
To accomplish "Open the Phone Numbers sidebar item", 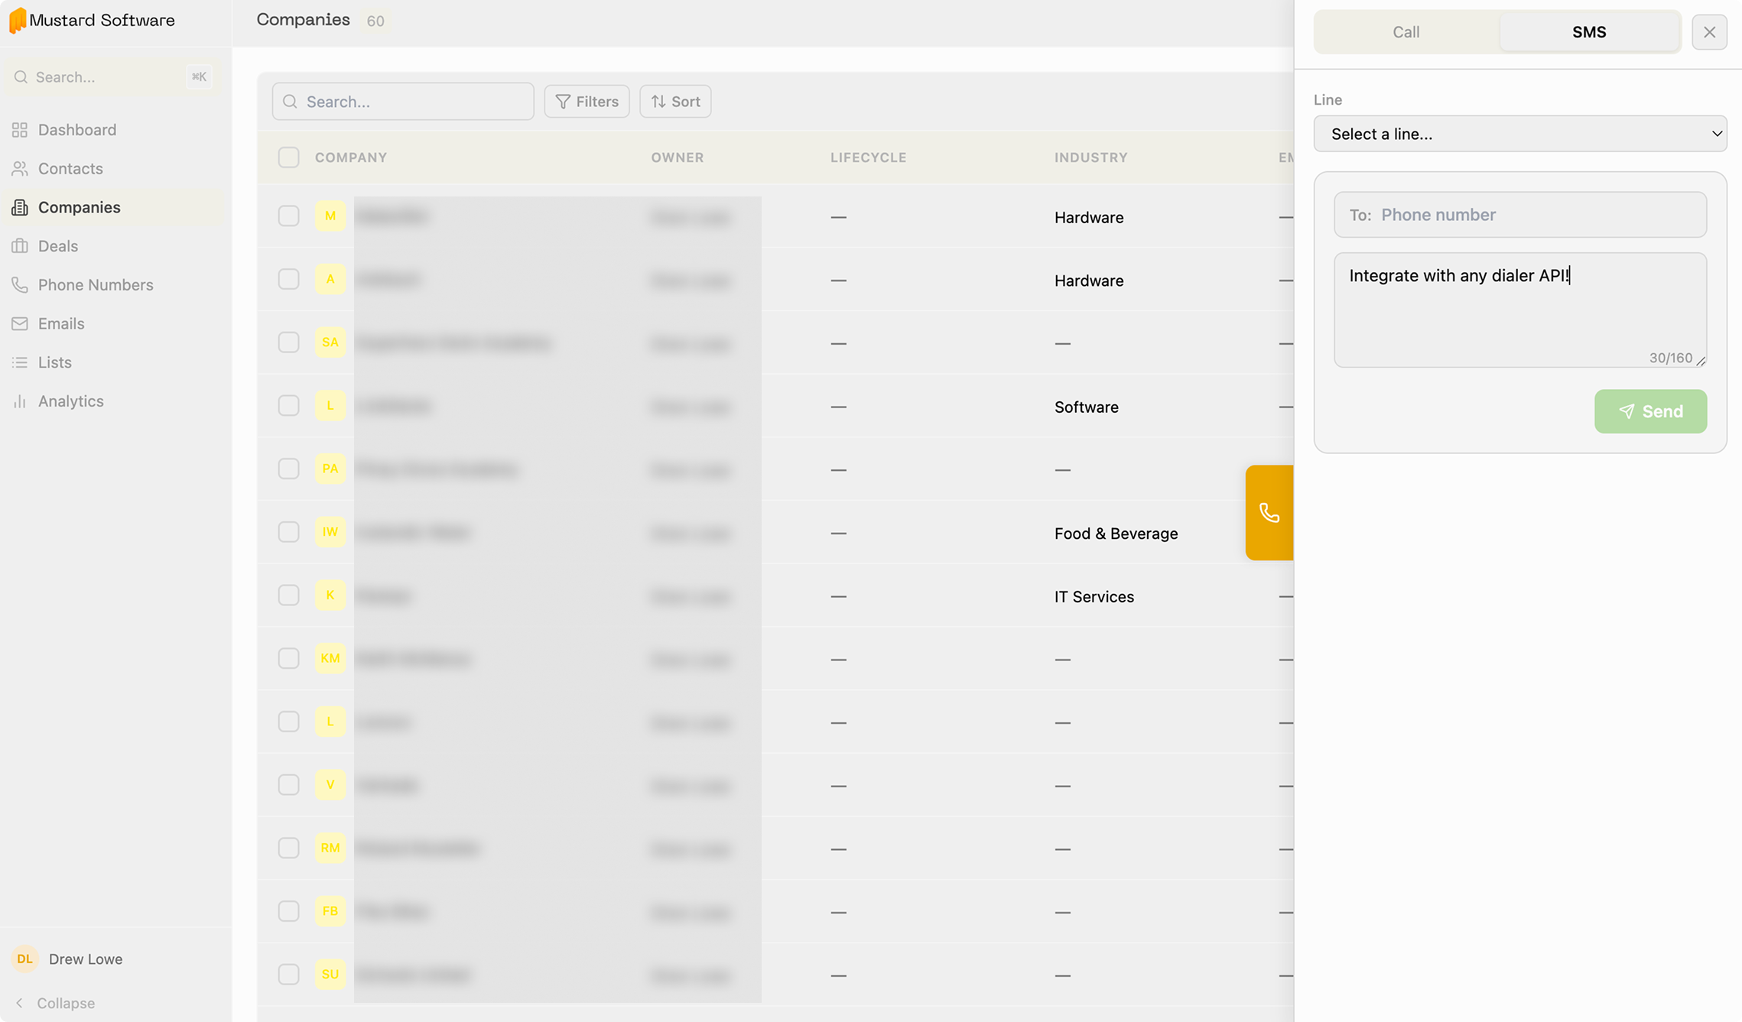I will point(96,285).
